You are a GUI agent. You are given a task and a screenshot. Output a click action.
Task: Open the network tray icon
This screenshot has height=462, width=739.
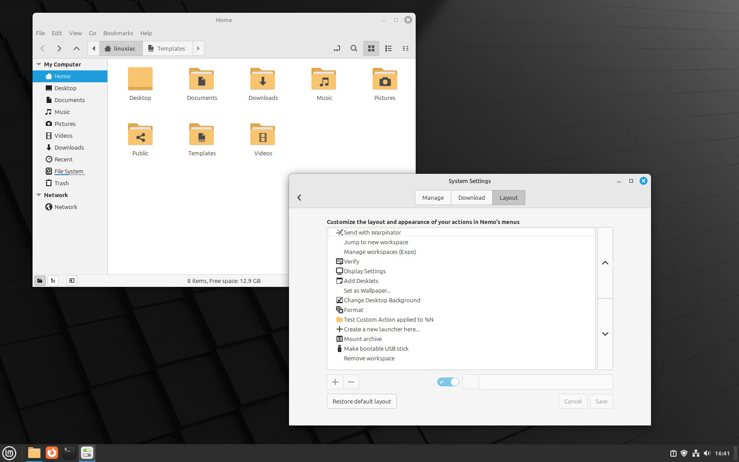pos(695,453)
